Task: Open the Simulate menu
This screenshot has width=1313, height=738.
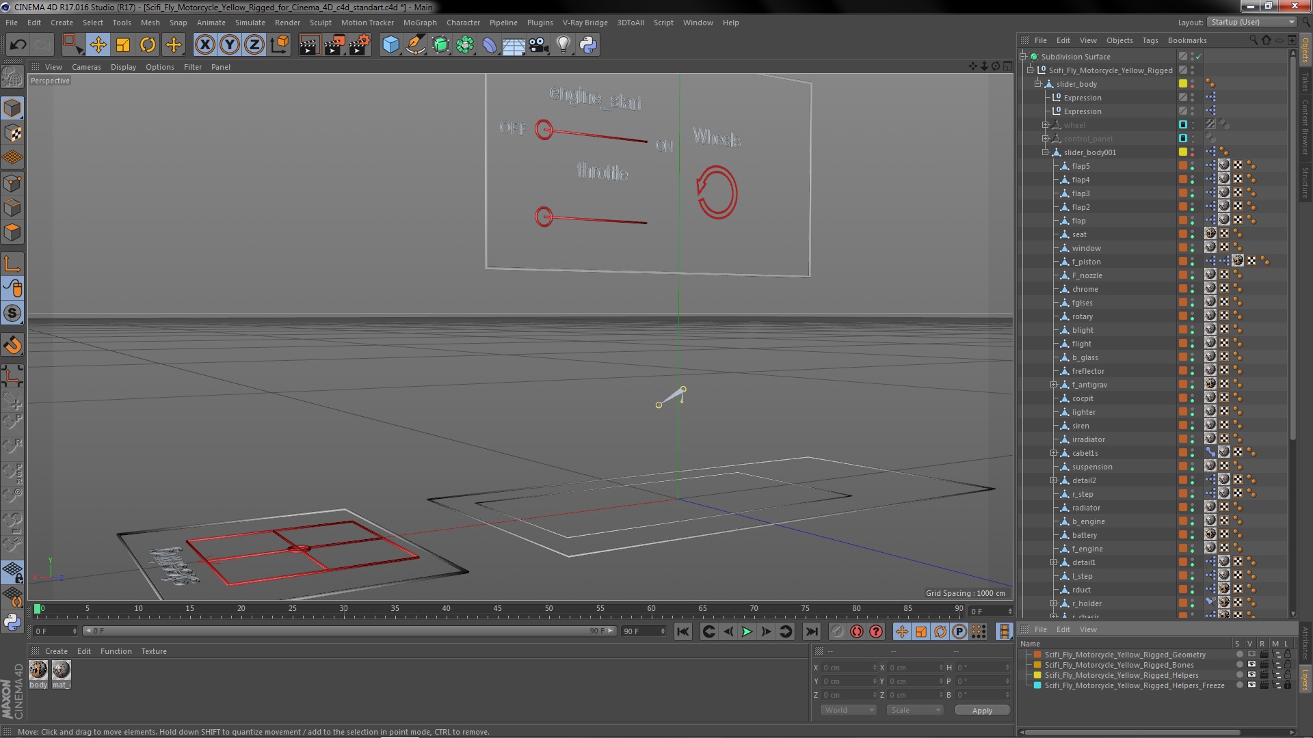Action: [x=250, y=23]
